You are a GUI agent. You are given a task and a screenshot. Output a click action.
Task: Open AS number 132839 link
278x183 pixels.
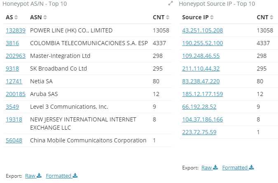[16, 30]
